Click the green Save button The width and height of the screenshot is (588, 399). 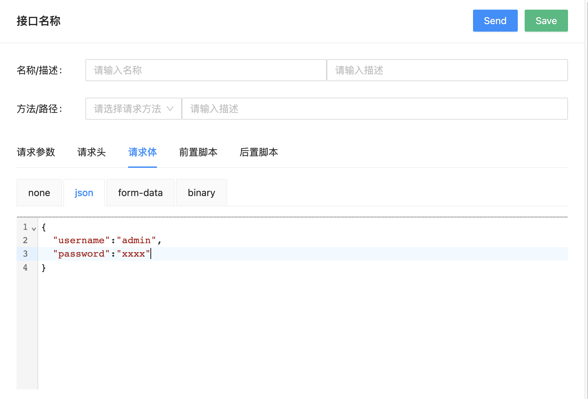(x=546, y=21)
